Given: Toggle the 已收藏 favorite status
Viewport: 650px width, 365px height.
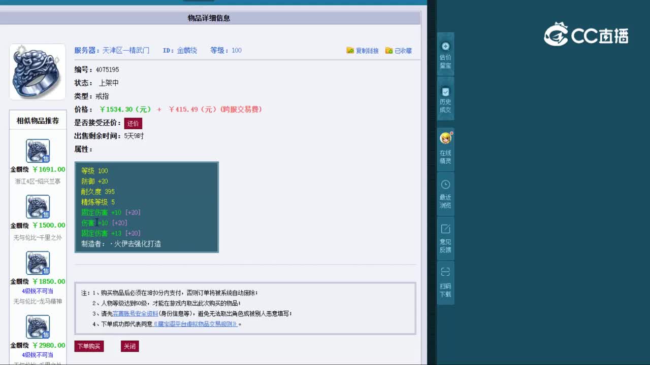Looking at the screenshot, I should [399, 50].
